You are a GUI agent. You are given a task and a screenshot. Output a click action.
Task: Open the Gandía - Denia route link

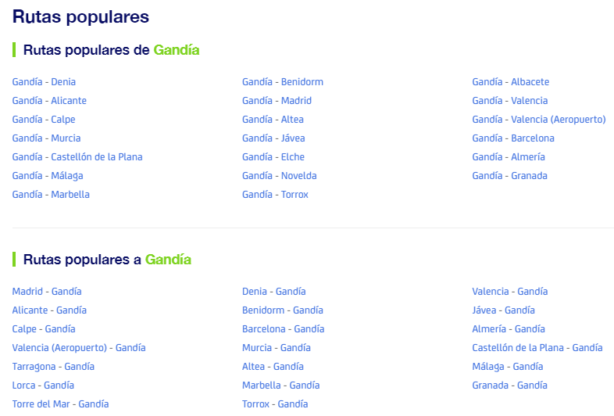click(44, 82)
